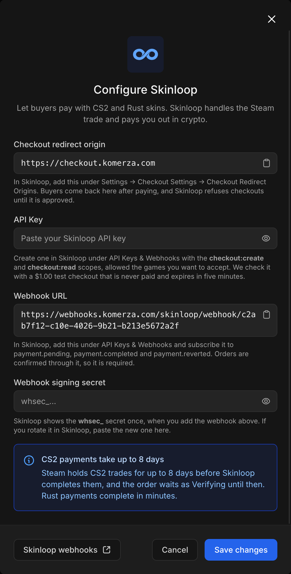Click the "Webhook URL" label
This screenshot has width=291, height=574.
coord(40,296)
